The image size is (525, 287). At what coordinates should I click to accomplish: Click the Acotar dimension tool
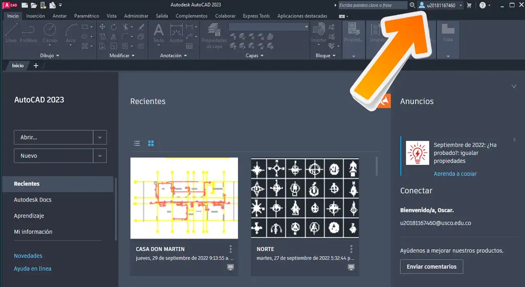click(176, 32)
